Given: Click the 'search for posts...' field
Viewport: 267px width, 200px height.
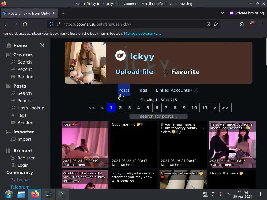Looking at the screenshot, I should 159,116.
